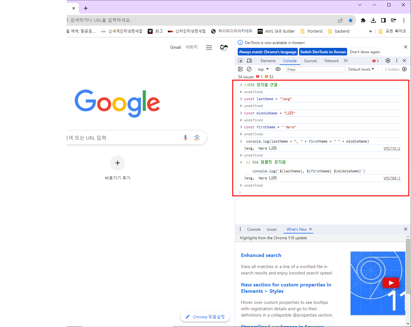Click Switch DevTools to Korean
This screenshot has width=411, height=327.
point(323,52)
